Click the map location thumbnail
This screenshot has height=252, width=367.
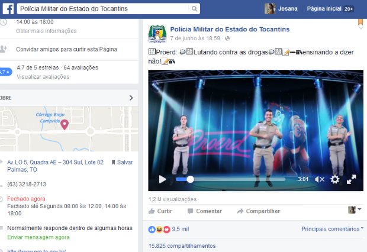point(69,129)
